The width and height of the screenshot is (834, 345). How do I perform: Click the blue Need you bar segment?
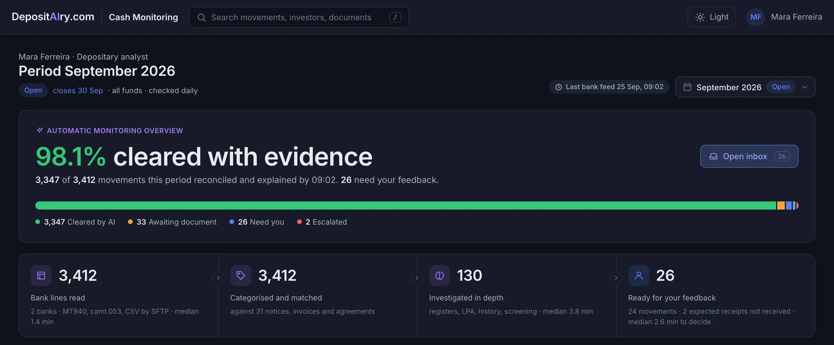[789, 205]
